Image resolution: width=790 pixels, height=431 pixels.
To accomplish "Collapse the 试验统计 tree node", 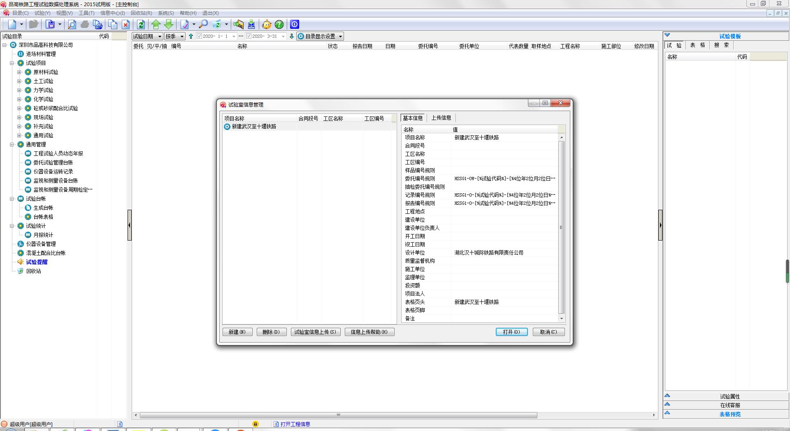I will [x=12, y=226].
